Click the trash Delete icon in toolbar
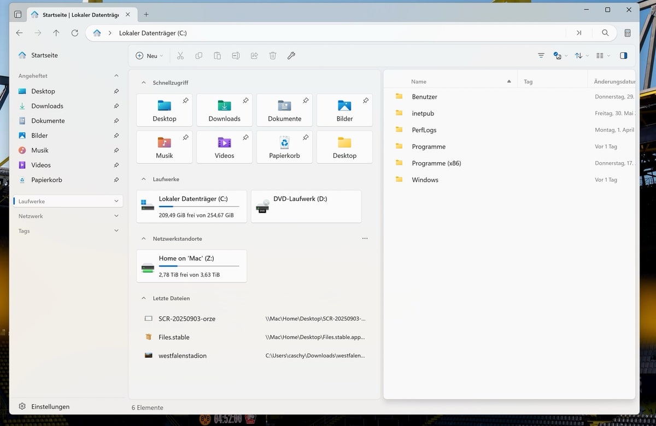 (273, 56)
